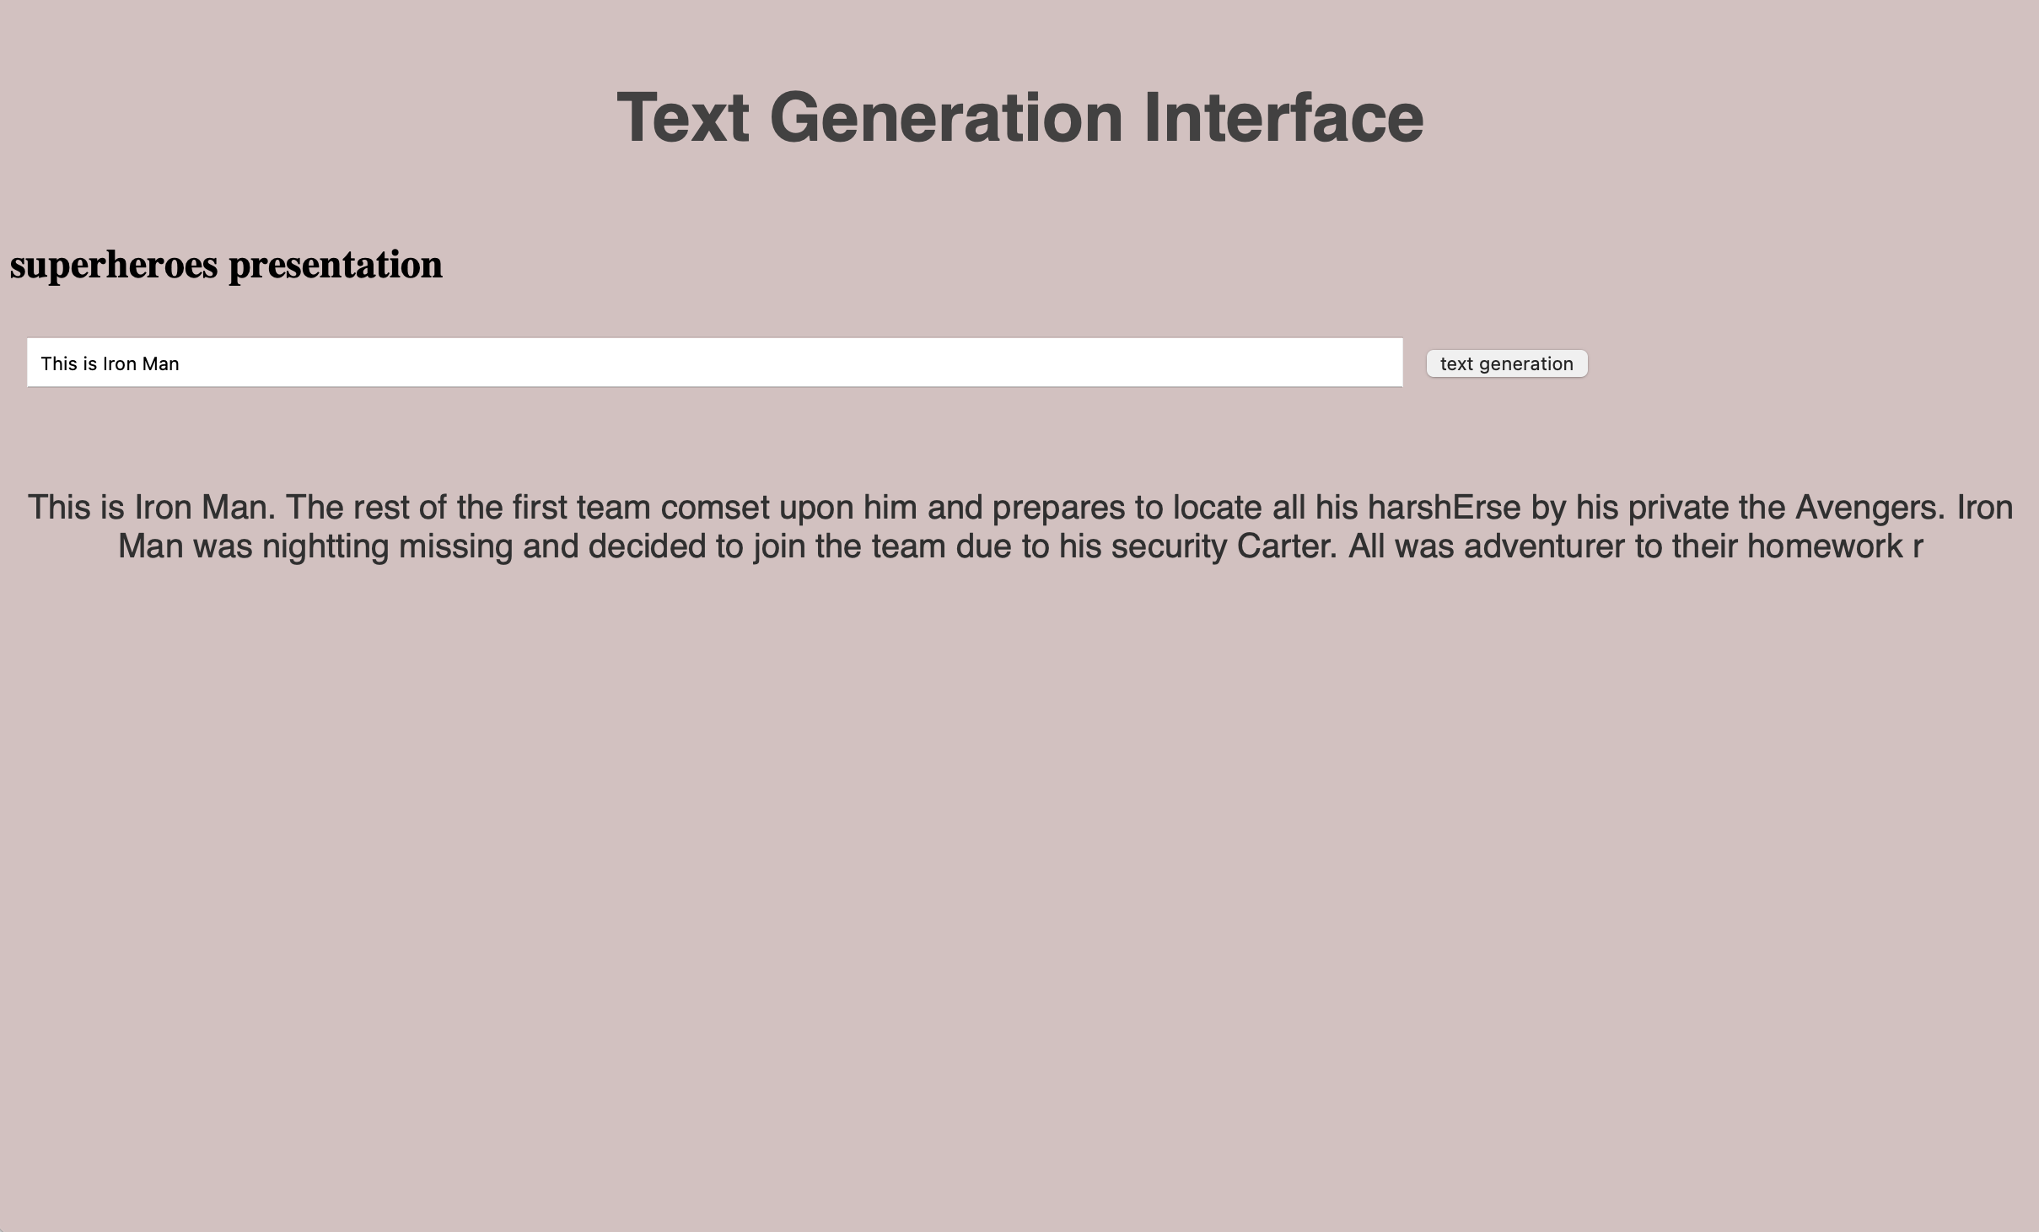Click the word 'Generation' in the title

coord(946,118)
